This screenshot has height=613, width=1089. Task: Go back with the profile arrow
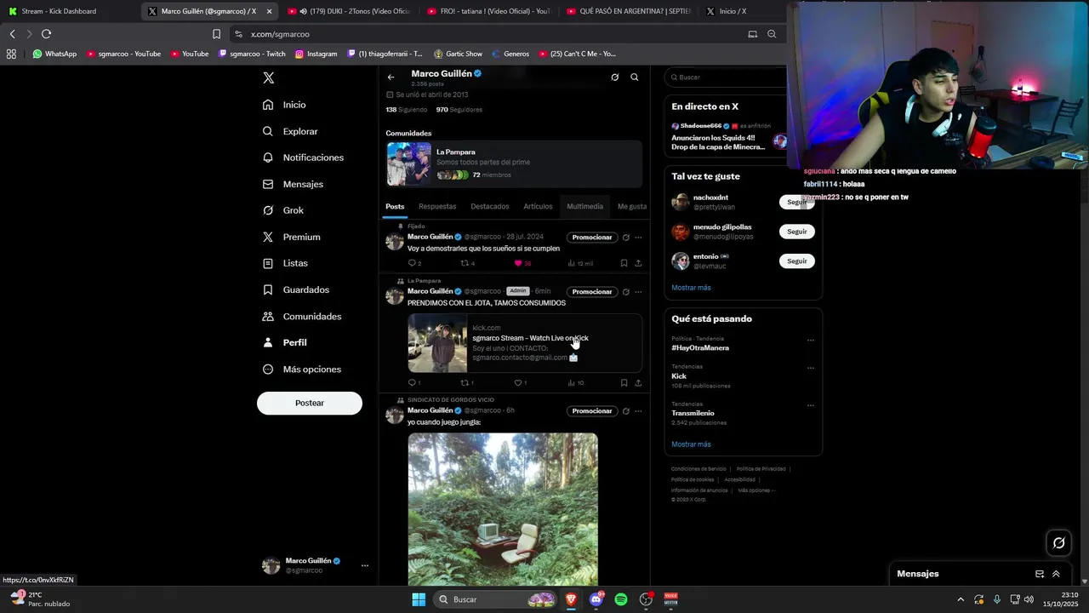coord(391,77)
